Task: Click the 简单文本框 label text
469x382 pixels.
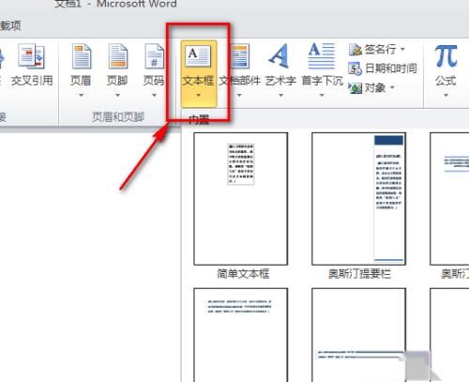Action: (x=243, y=274)
